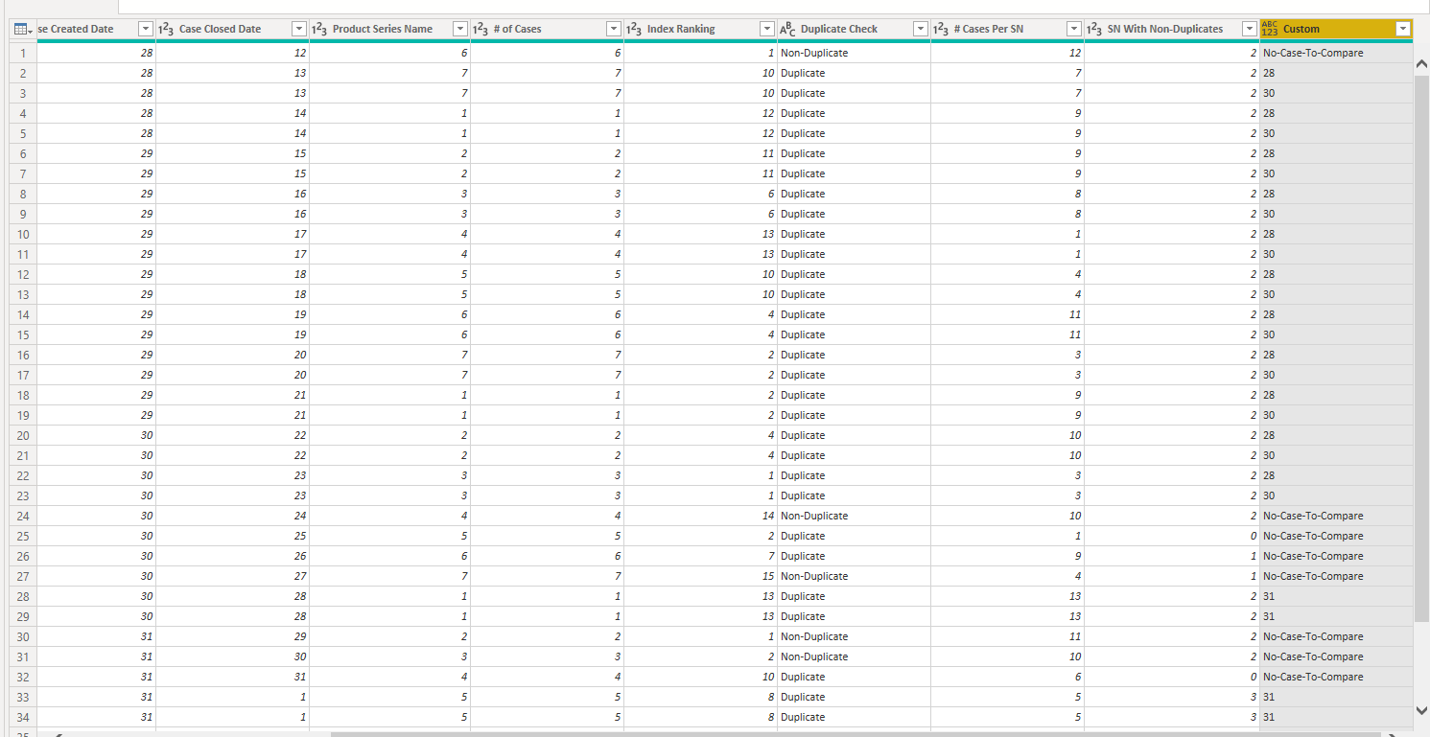
Task: Open the SN With Non-Duplicates filter dropdown
Action: pyautogui.click(x=1249, y=29)
